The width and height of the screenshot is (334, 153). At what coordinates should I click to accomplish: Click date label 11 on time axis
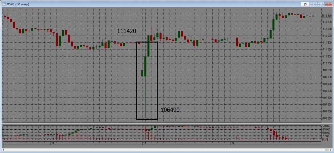52,143
